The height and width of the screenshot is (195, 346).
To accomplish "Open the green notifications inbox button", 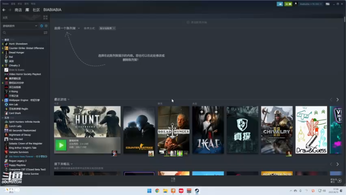I will (288, 4).
